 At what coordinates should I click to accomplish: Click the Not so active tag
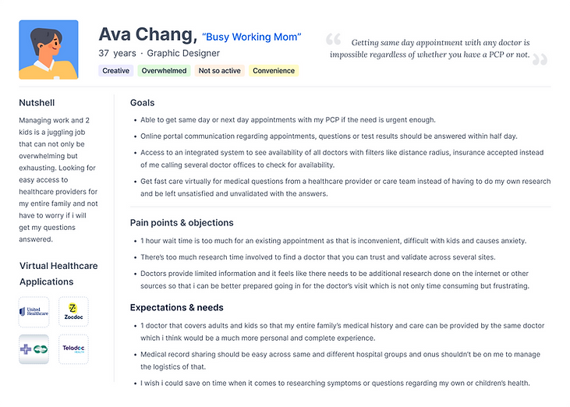pyautogui.click(x=220, y=70)
